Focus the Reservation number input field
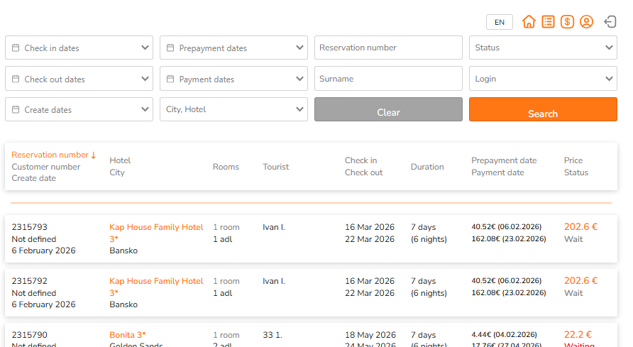Image resolution: width=633 pixels, height=347 pixels. 388,48
